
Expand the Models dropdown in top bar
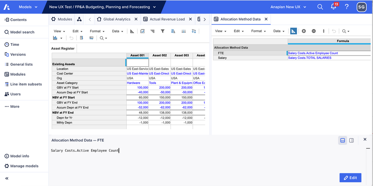click(28, 7)
